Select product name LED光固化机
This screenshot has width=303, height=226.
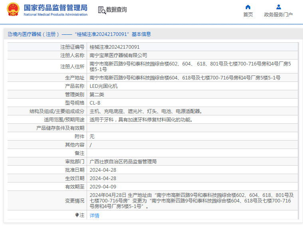[103, 86]
